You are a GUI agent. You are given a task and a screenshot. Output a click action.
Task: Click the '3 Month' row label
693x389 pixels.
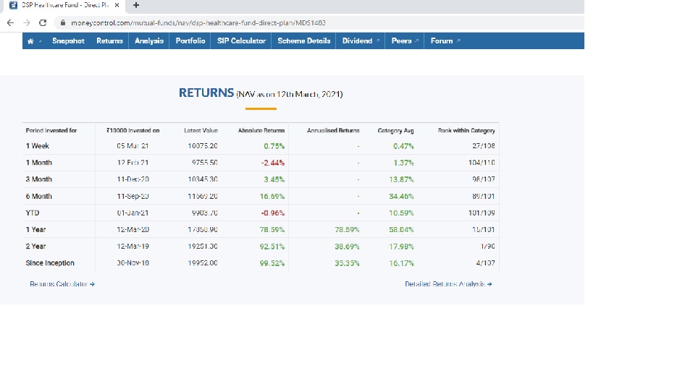click(39, 180)
